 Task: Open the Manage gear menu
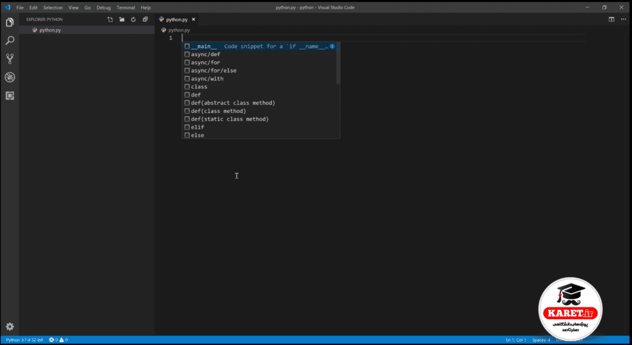[10, 327]
